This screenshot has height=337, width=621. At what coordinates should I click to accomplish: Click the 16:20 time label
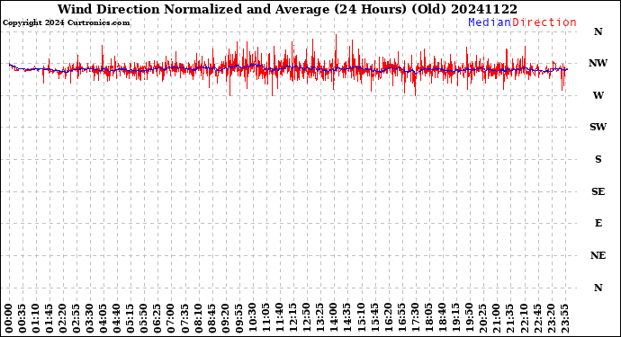pyautogui.click(x=388, y=319)
